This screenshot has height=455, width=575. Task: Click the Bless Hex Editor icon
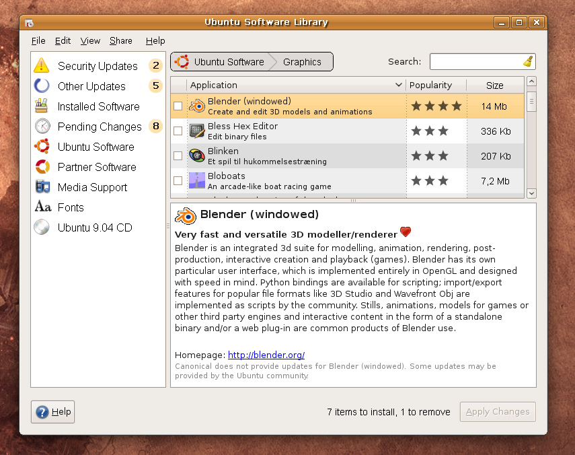pos(197,131)
